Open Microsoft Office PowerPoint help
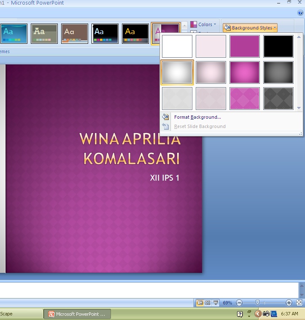 300,13
